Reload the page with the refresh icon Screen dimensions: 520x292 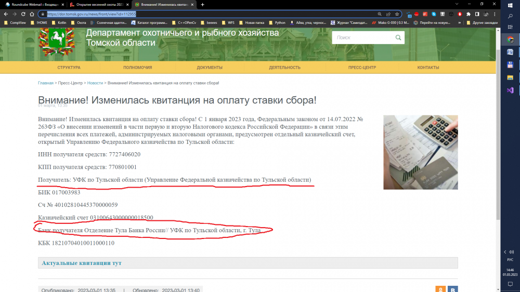tap(23, 14)
